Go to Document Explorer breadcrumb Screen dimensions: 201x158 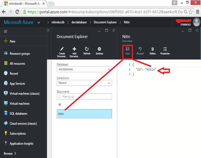(105, 22)
